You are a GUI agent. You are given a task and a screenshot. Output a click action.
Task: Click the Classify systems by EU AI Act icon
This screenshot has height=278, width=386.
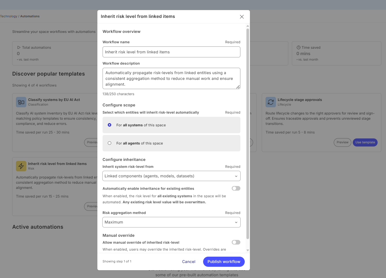[21, 102]
